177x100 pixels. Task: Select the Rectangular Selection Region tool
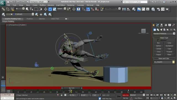click(x=36, y=9)
